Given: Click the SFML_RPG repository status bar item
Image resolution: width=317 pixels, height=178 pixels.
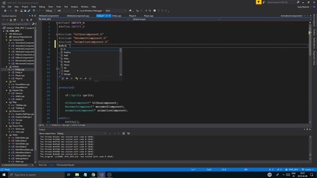Looking at the screenshot, I should pyautogui.click(x=292, y=170).
